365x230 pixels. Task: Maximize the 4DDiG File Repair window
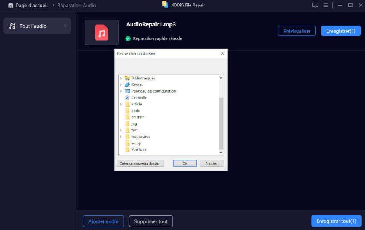(x=350, y=5)
